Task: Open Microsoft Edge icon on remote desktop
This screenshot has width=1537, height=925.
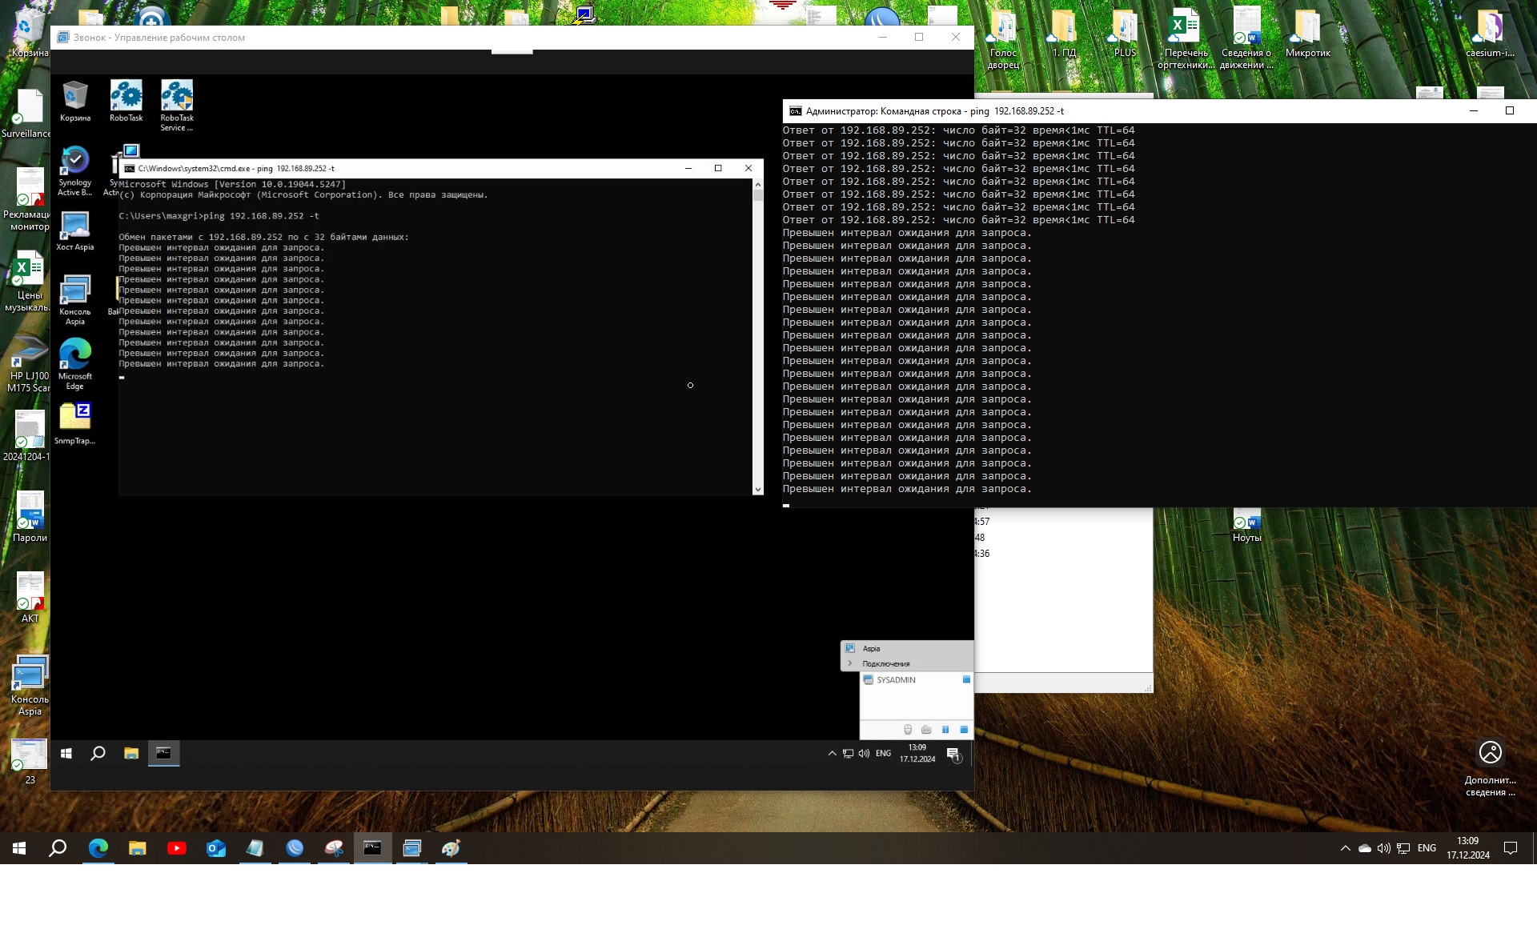Action: 75,364
